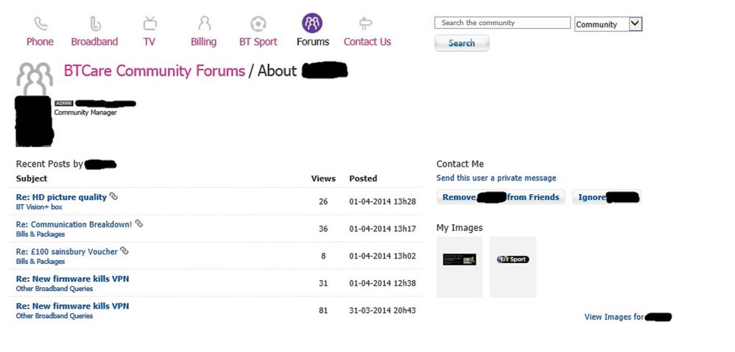This screenshot has width=735, height=352.
Task: Open the TV menu label
Action: [x=149, y=42]
